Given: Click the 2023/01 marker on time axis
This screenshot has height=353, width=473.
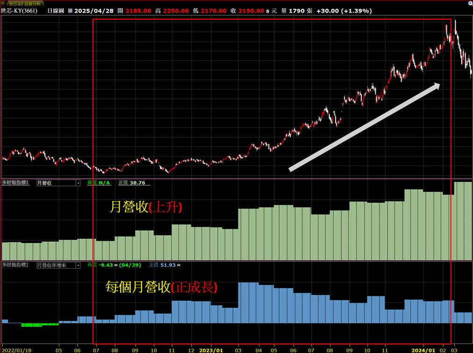Looking at the screenshot, I should [x=211, y=349].
